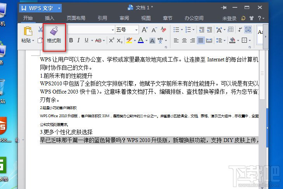Viewport: 283px width, 189px height.
Task: Click the bulleted list icon
Action: (x=176, y=29)
